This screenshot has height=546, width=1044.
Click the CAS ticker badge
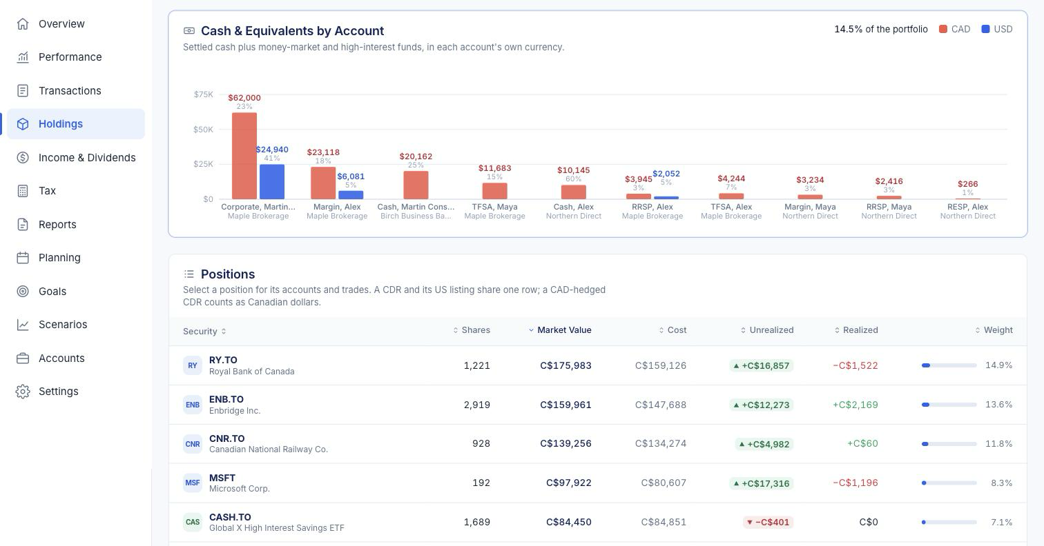coord(193,522)
